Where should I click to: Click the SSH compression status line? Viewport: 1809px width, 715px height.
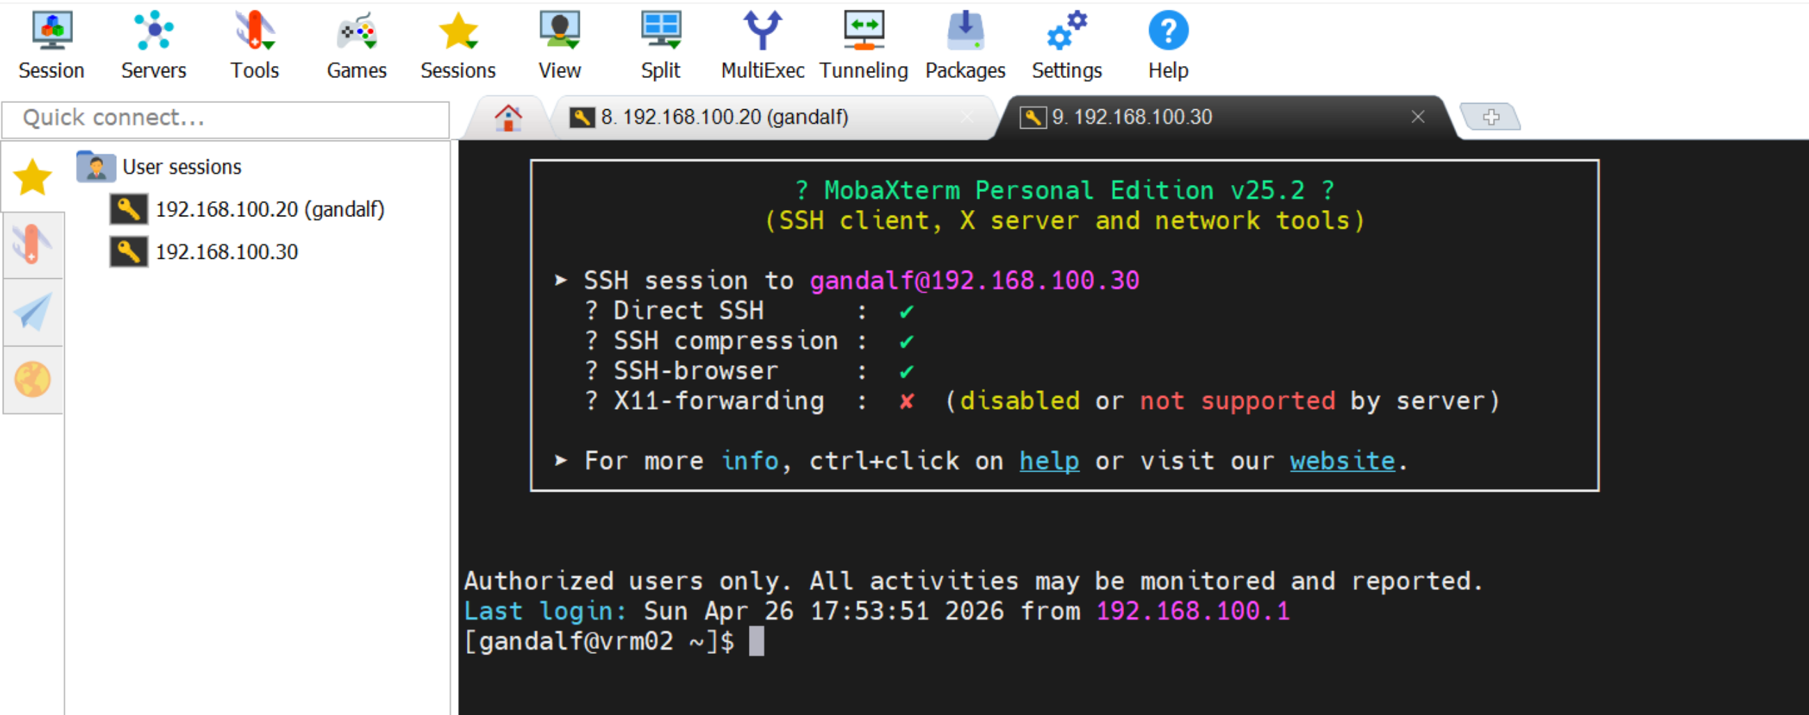click(750, 341)
